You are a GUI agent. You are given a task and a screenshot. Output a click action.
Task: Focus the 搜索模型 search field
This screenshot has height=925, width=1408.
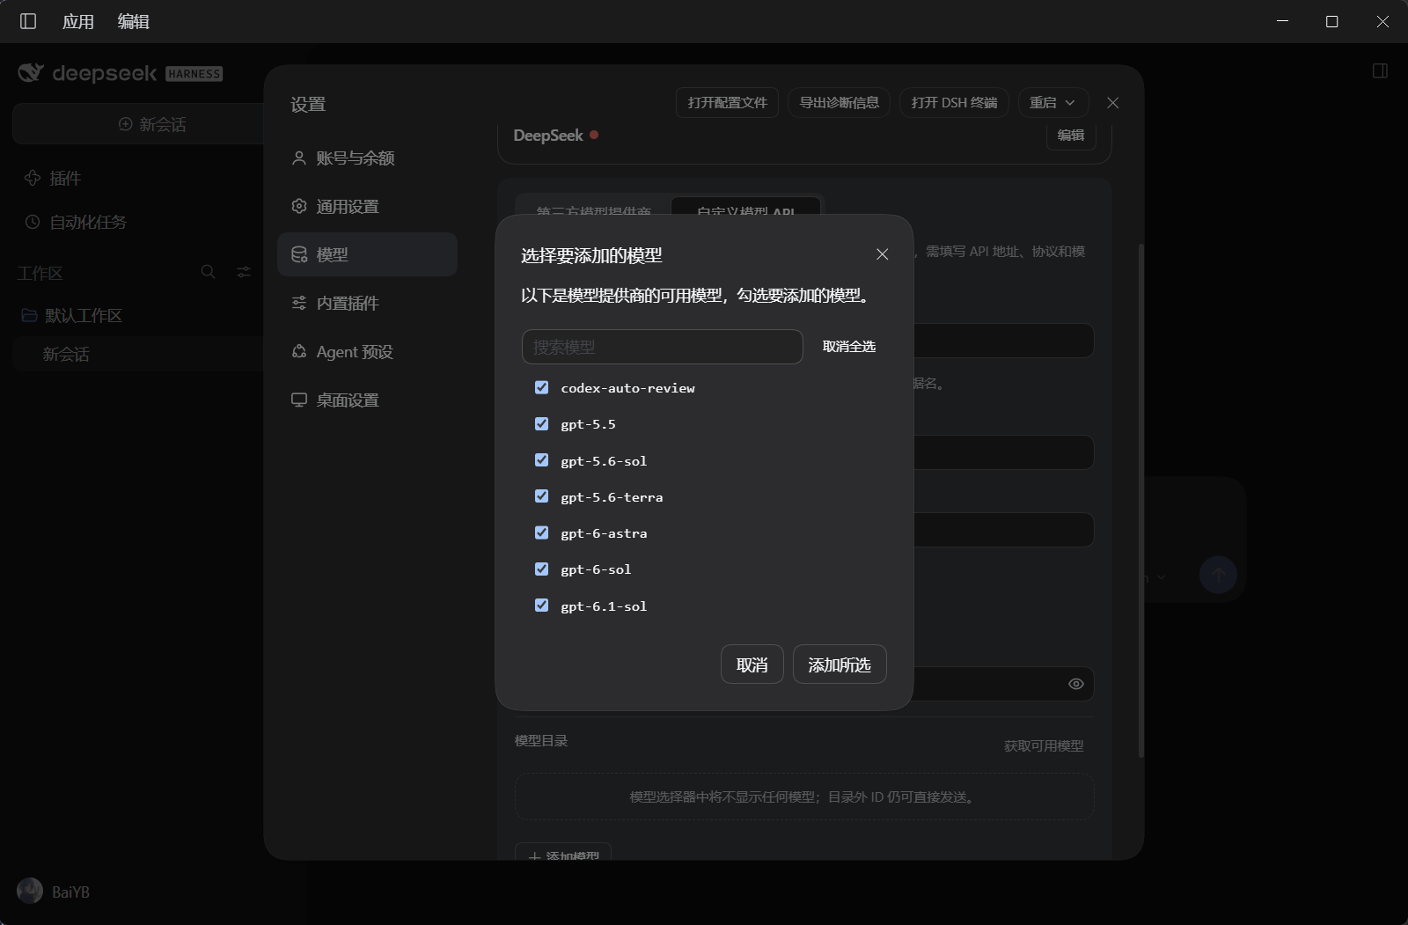[662, 347]
